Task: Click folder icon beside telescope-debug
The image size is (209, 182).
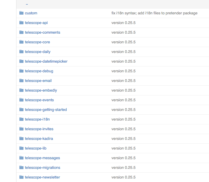Action: (x=21, y=71)
